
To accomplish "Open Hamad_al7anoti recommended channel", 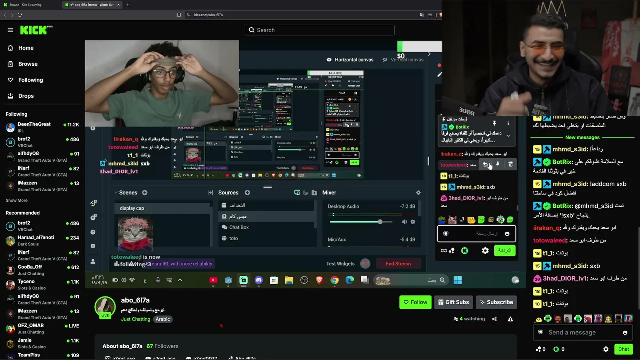I will click(42, 241).
